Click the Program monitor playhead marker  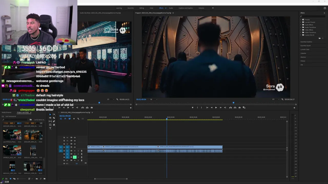coord(233,103)
